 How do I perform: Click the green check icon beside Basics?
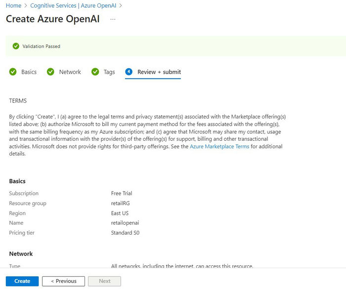click(13, 72)
